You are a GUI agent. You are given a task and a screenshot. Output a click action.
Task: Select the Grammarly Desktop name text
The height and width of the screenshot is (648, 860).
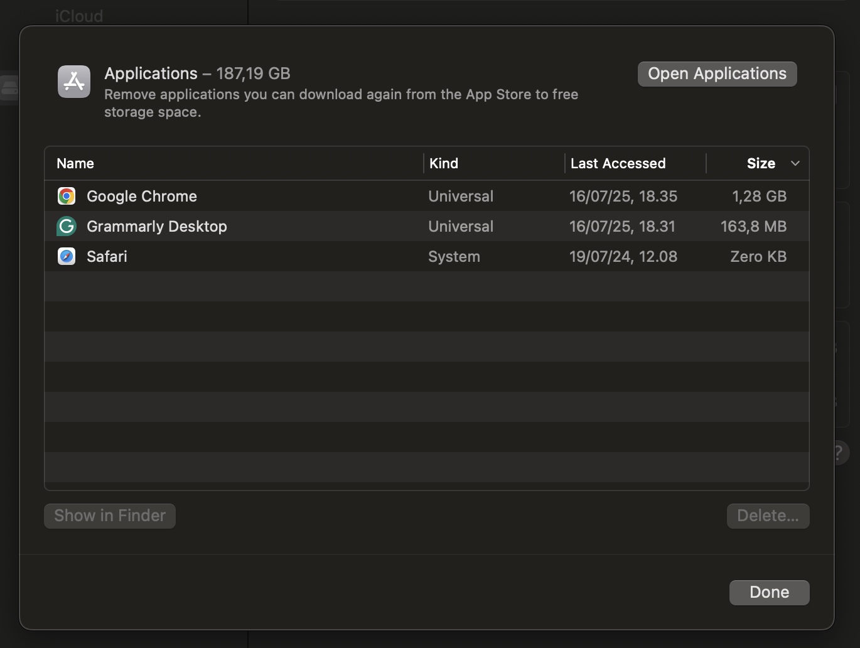coord(157,226)
